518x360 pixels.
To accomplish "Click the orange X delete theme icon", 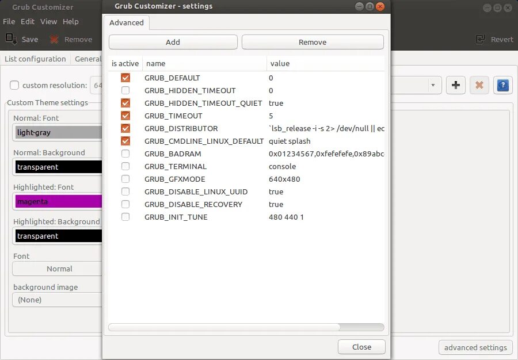I will 479,85.
